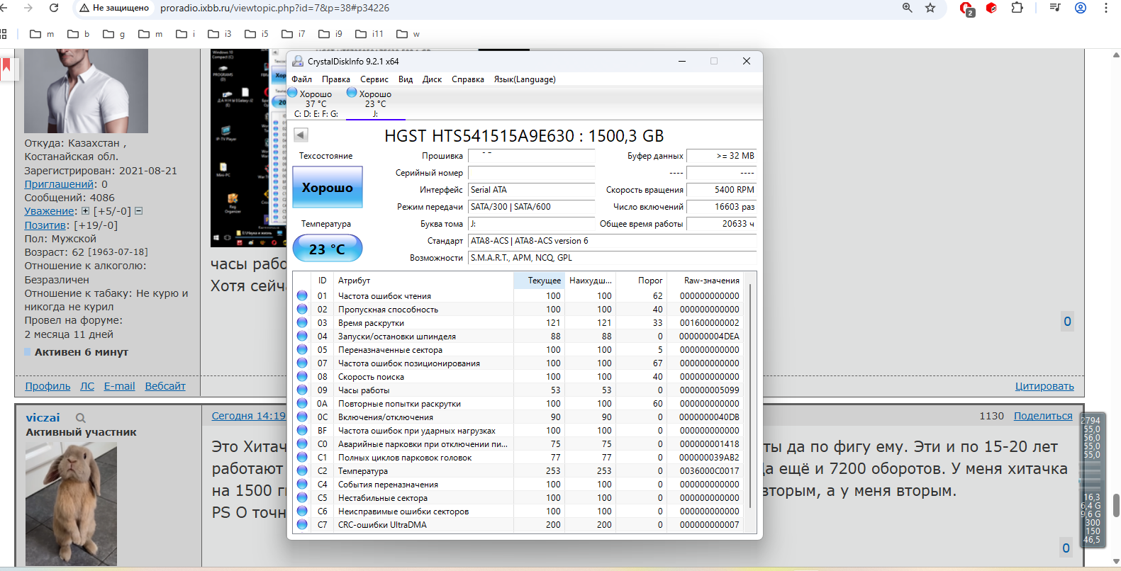This screenshot has height=571, width=1121.
Task: Open the Сервис menu in CrystalDiskInfo
Action: (x=374, y=79)
